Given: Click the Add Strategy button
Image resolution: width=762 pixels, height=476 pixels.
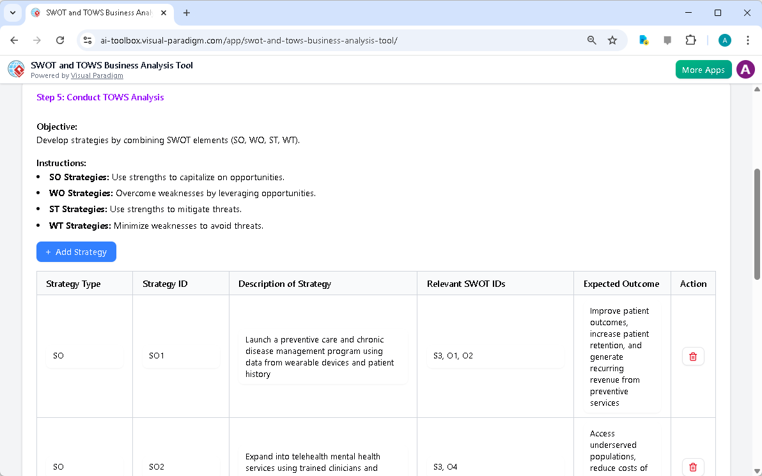Looking at the screenshot, I should click(x=76, y=252).
